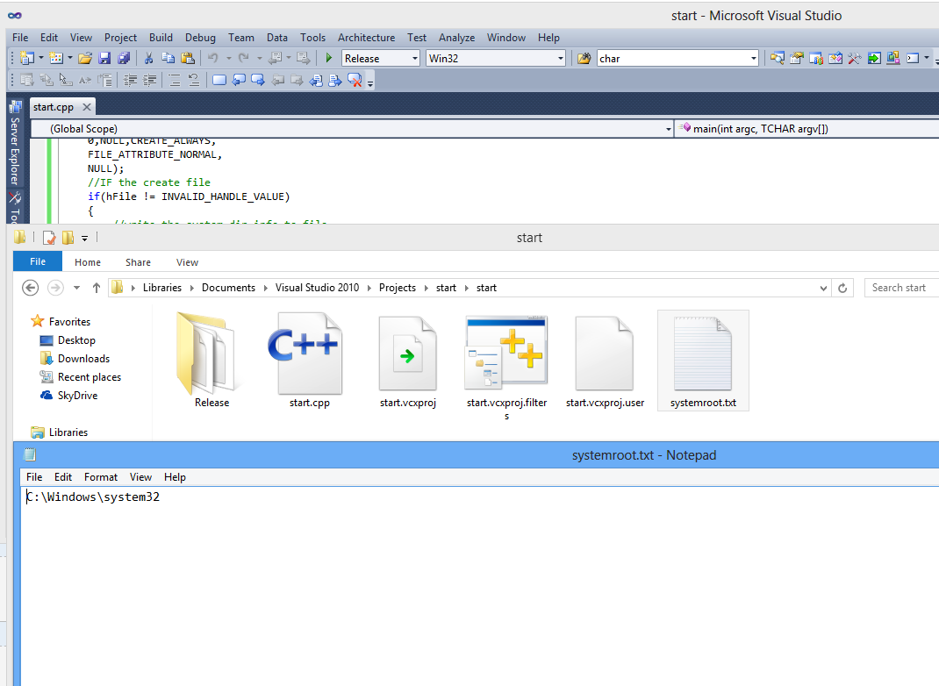This screenshot has height=686, width=939.
Task: Close the start.cpp tab
Action: pos(87,107)
